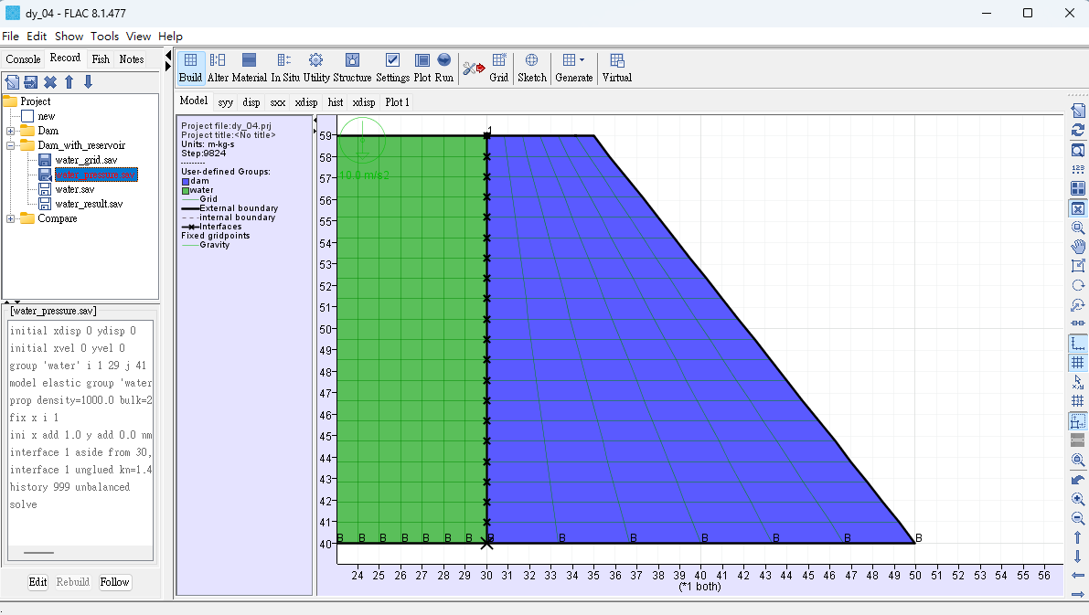
Task: Expand the Dam folder in project tree
Action: tap(10, 131)
